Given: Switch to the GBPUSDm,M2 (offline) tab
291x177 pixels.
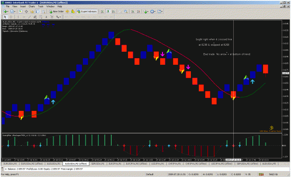Looking at the screenshot, I should click(247, 164).
